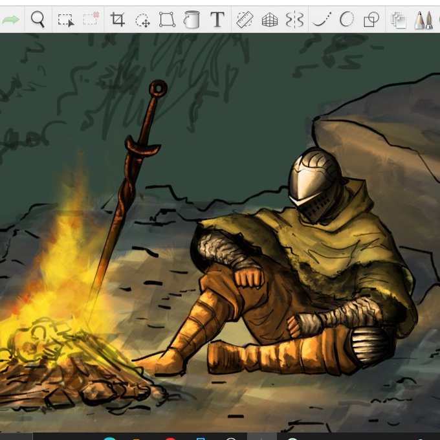440x440 pixels.
Task: Select the Text tool
Action: pyautogui.click(x=217, y=19)
